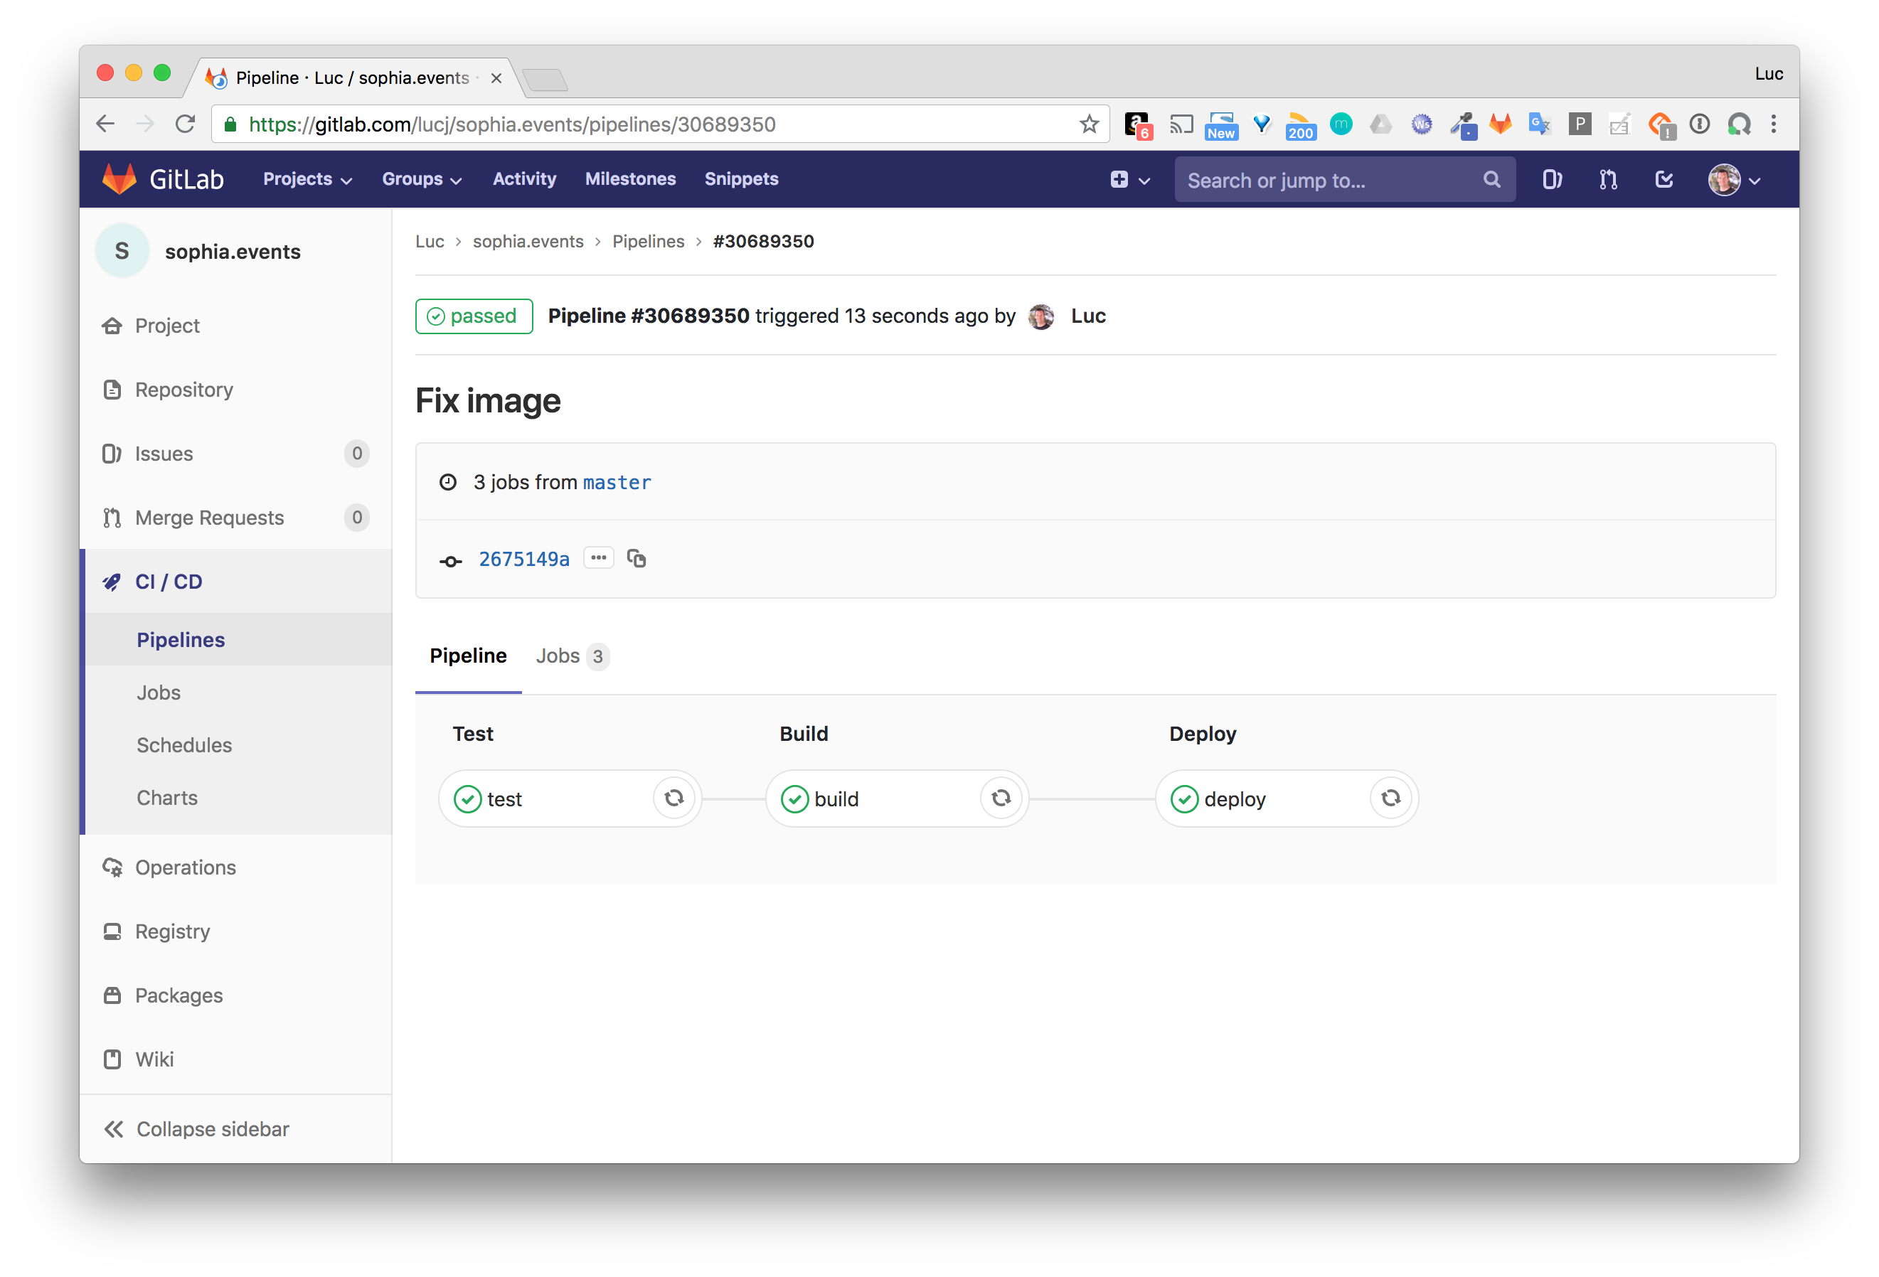The height and width of the screenshot is (1277, 1879).
Task: Bookmark page with the star icon
Action: tap(1088, 124)
